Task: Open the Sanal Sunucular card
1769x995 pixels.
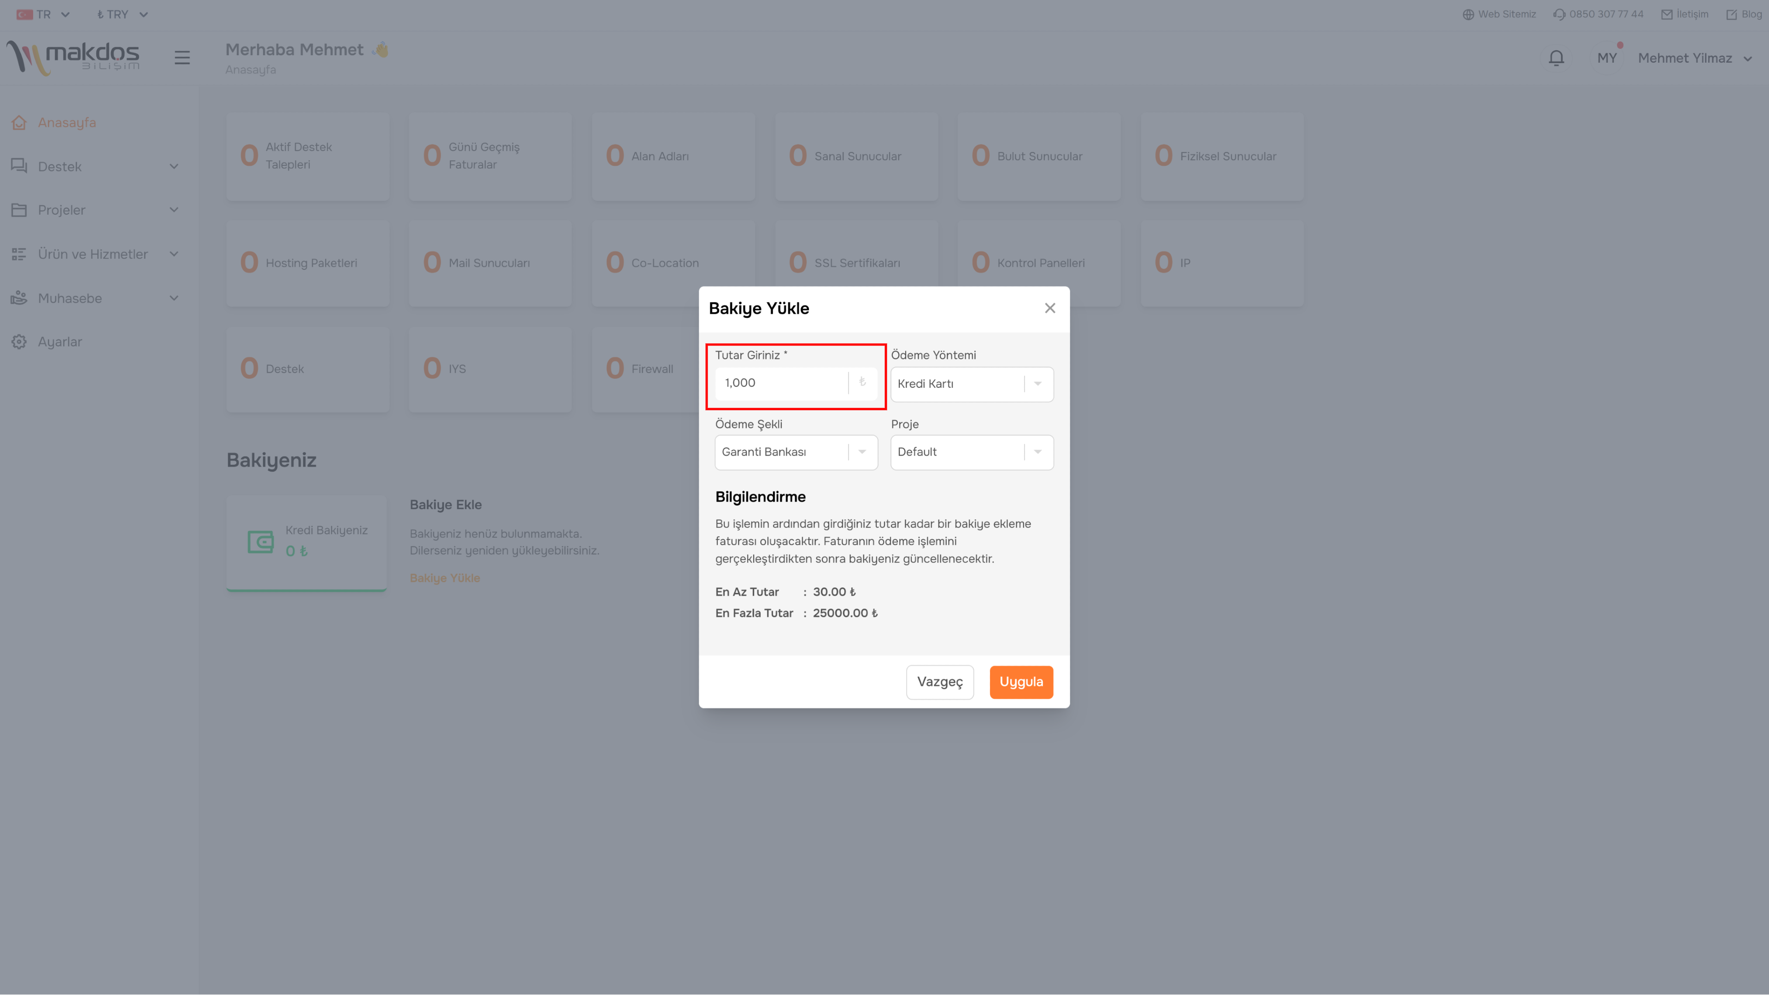Action: tap(856, 157)
